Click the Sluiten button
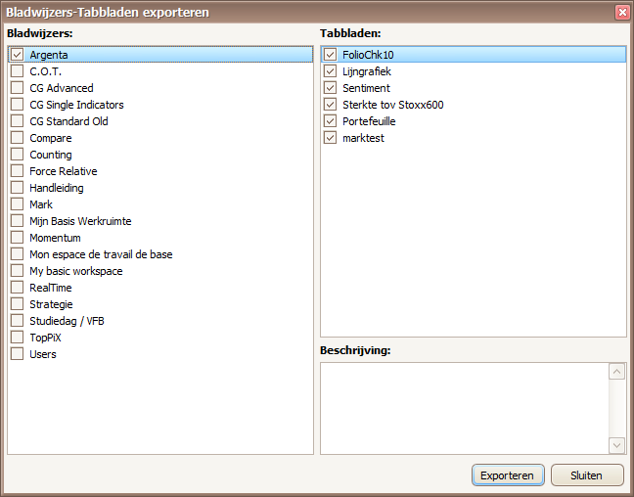The height and width of the screenshot is (497, 634). [x=587, y=475]
